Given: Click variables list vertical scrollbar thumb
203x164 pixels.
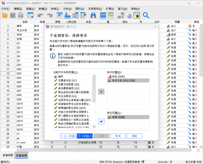Looking at the screenshot, I should pyautogui.click(x=94, y=90).
